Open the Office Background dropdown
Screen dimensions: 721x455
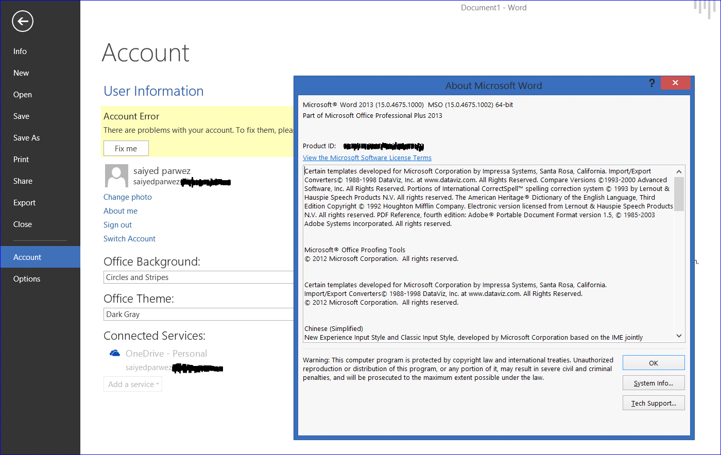click(198, 277)
